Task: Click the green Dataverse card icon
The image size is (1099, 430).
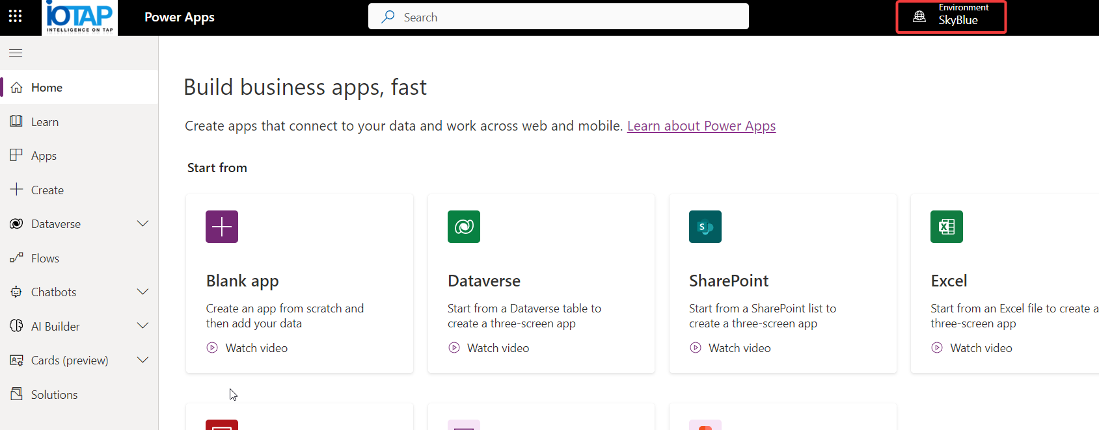Action: [464, 227]
